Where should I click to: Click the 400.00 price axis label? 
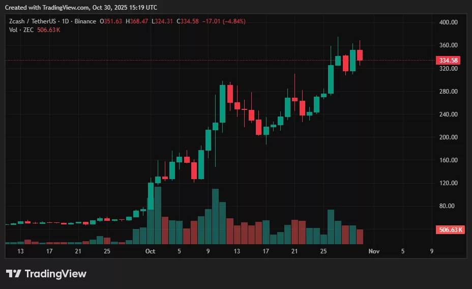click(x=448, y=22)
